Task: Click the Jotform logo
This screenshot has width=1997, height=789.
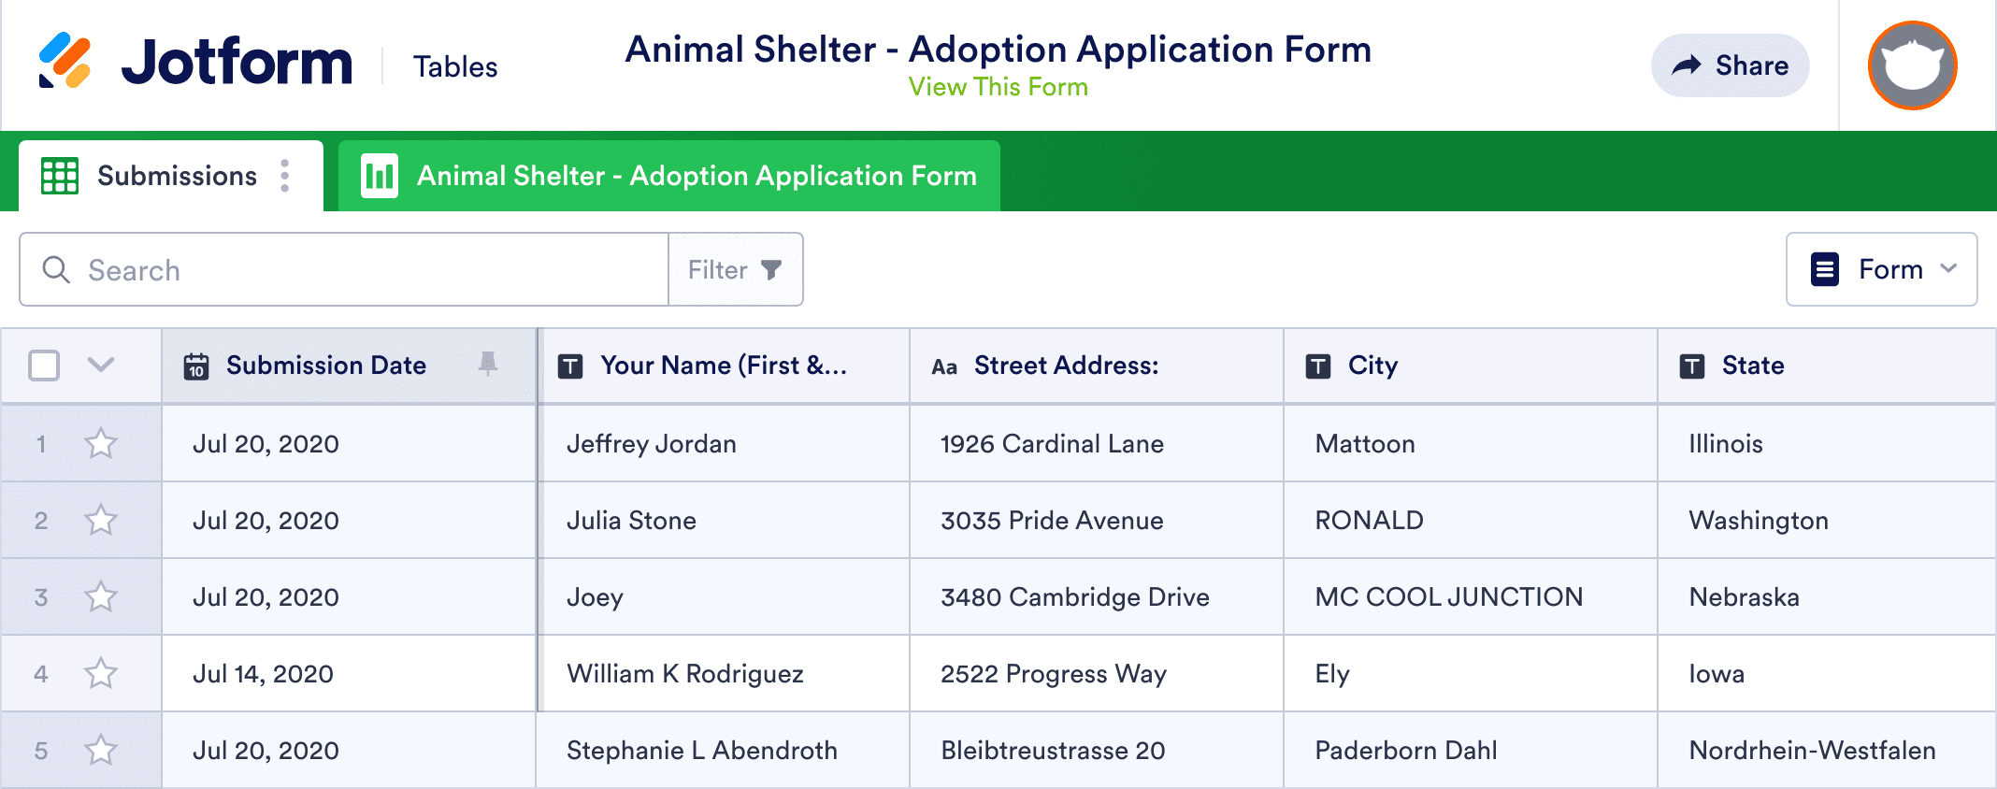Action: 196,62
